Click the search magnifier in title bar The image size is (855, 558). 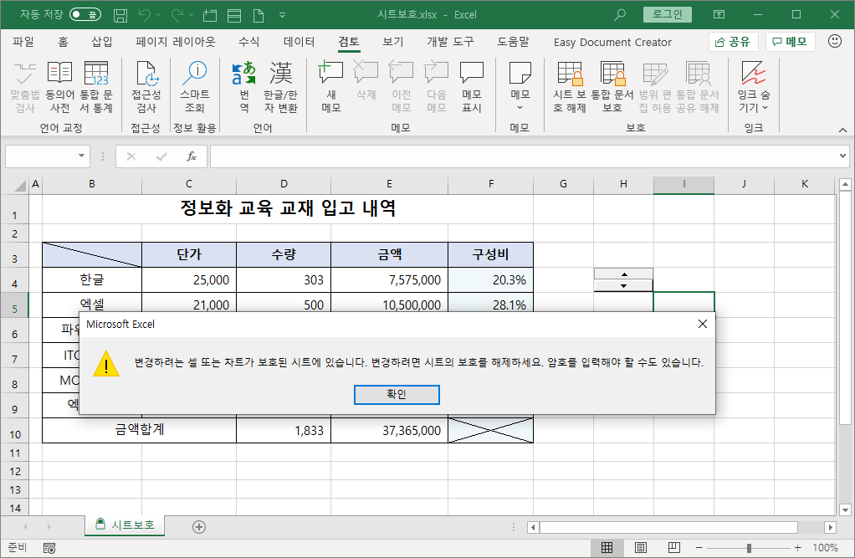[620, 15]
